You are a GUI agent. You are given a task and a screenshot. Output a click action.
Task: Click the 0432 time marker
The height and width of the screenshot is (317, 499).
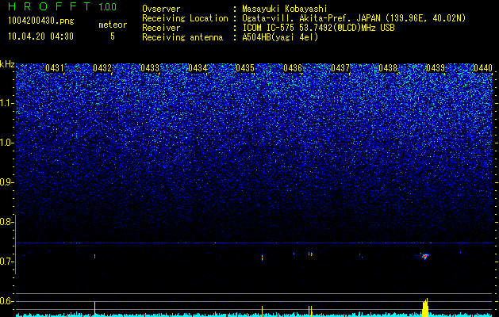pos(102,68)
